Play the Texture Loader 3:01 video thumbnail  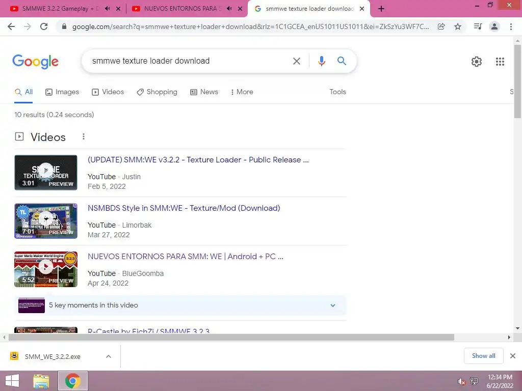(46, 173)
